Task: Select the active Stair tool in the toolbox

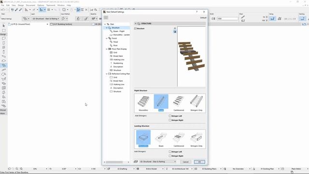Action: (3, 65)
